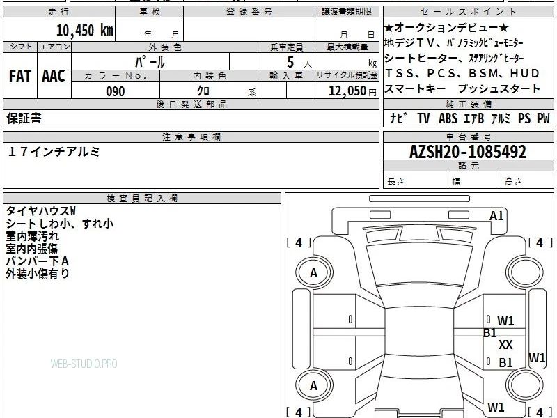Select the リサイクル預託金 header
This screenshot has width=557, height=418.
(x=347, y=75)
